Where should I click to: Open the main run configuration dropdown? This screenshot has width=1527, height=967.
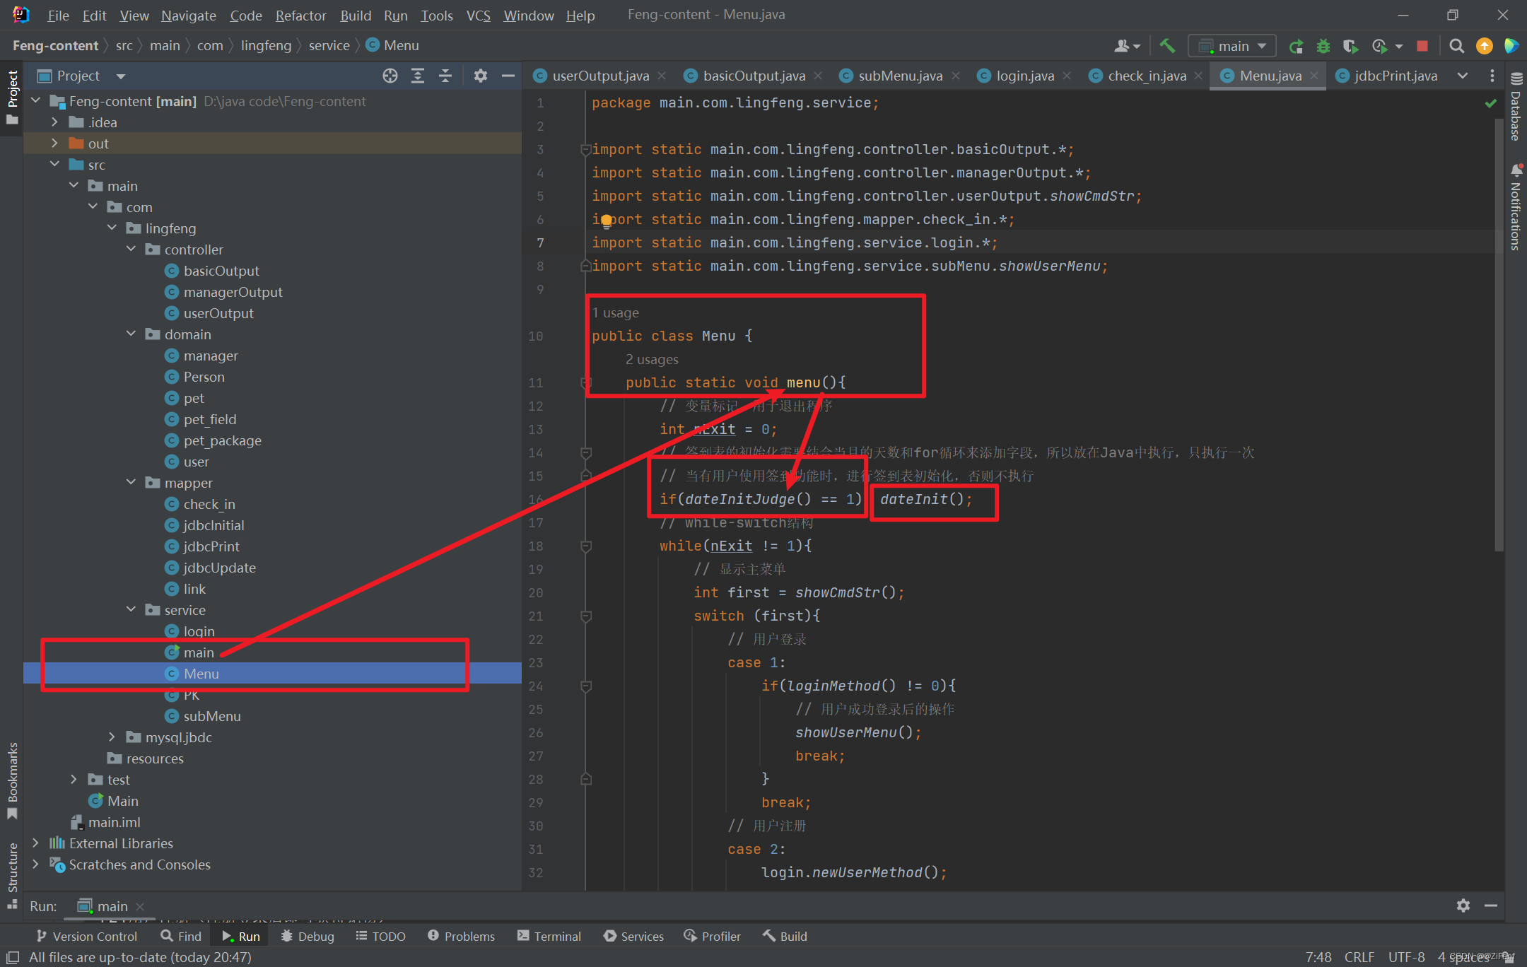1232,46
